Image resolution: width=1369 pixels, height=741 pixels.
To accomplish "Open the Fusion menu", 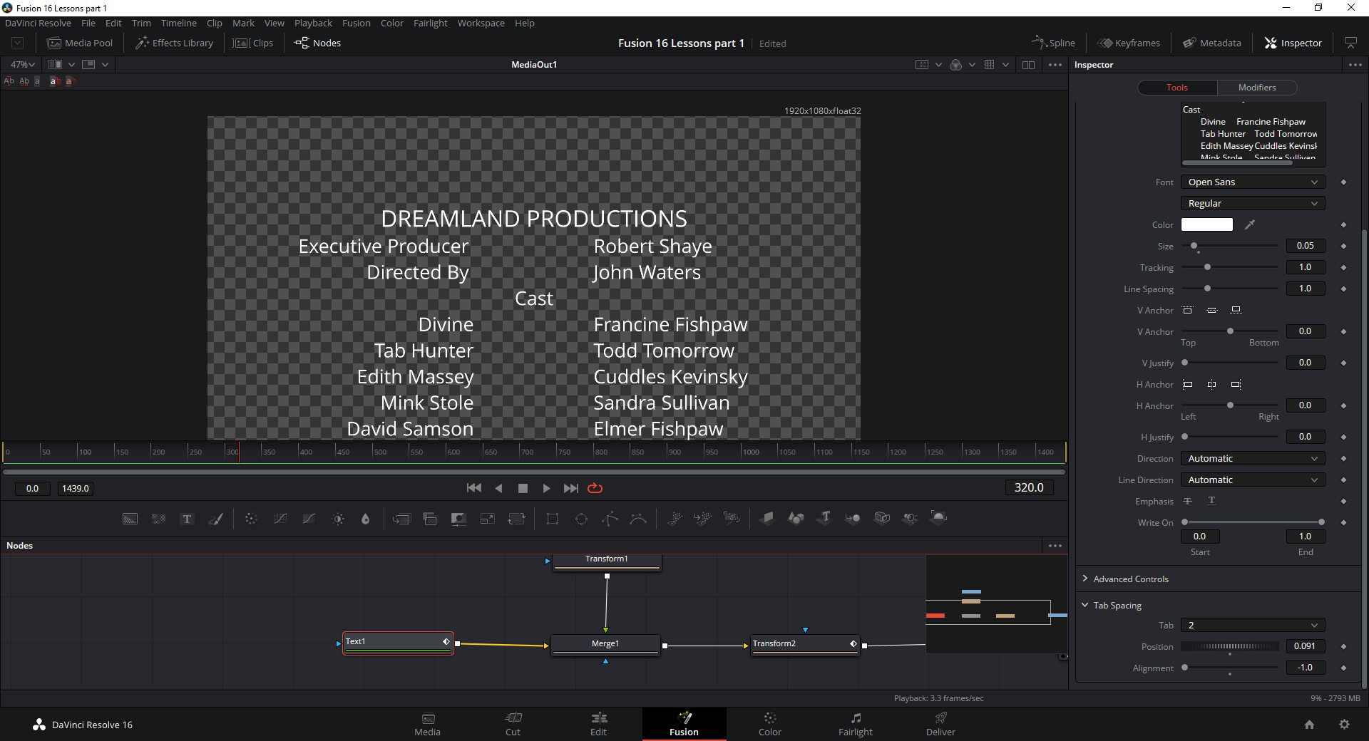I will [356, 23].
